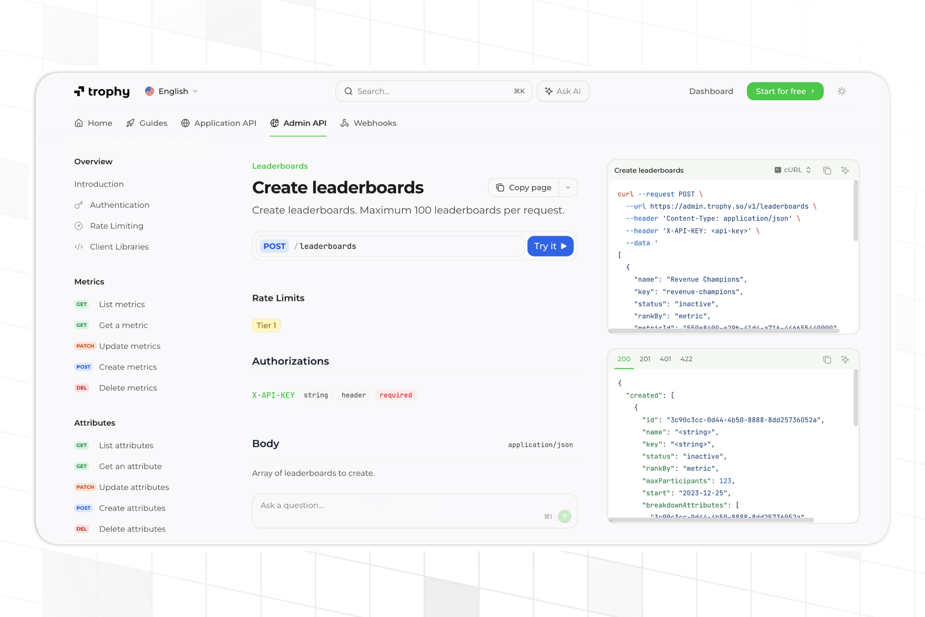
Task: Click the green send question arrow
Action: pos(565,516)
